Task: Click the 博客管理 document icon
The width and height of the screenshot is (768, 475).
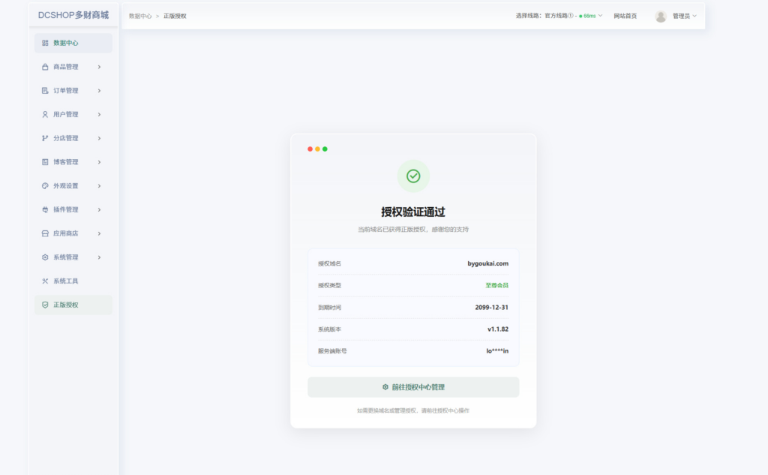Action: [45, 162]
